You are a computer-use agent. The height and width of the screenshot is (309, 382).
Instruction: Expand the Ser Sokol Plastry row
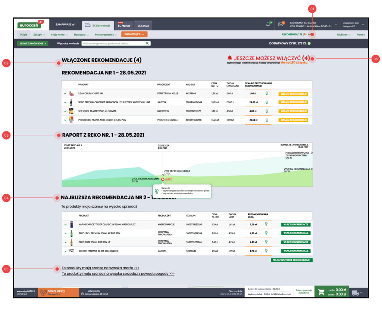pos(65,111)
